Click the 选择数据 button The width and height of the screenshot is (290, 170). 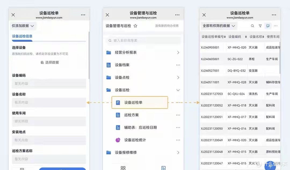(x=50, y=62)
